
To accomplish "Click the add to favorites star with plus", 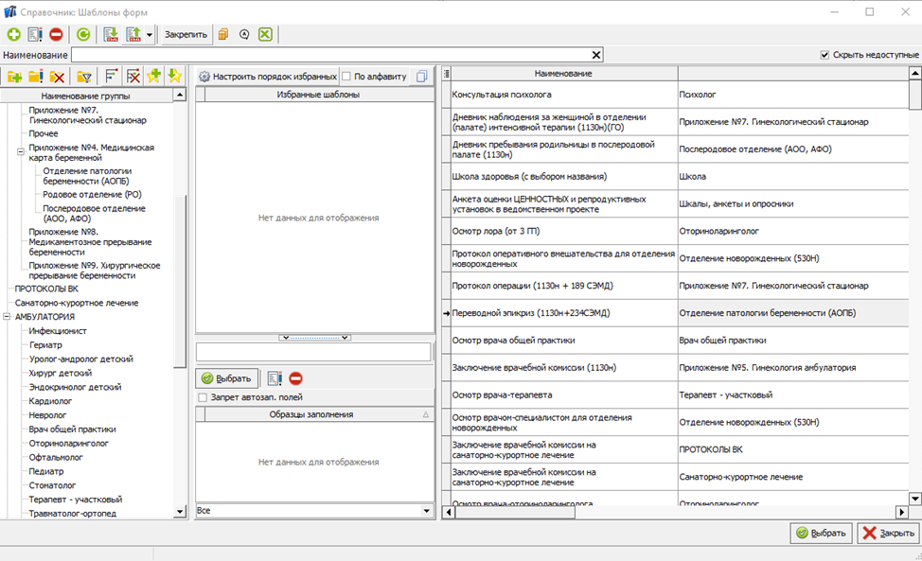I will pyautogui.click(x=154, y=77).
